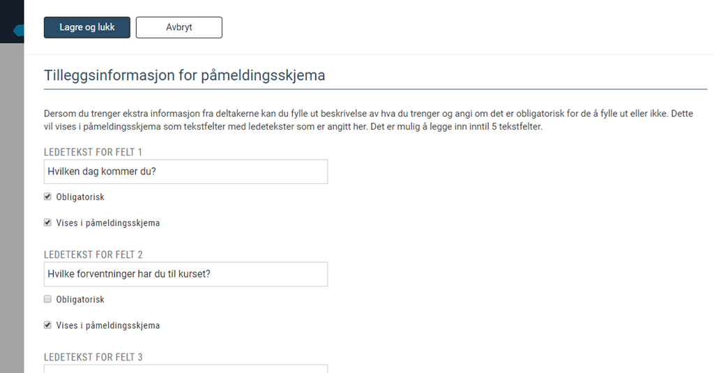Click the 'Obligatorisk' label text under felt 2
This screenshot has height=373, width=714.
[80, 300]
